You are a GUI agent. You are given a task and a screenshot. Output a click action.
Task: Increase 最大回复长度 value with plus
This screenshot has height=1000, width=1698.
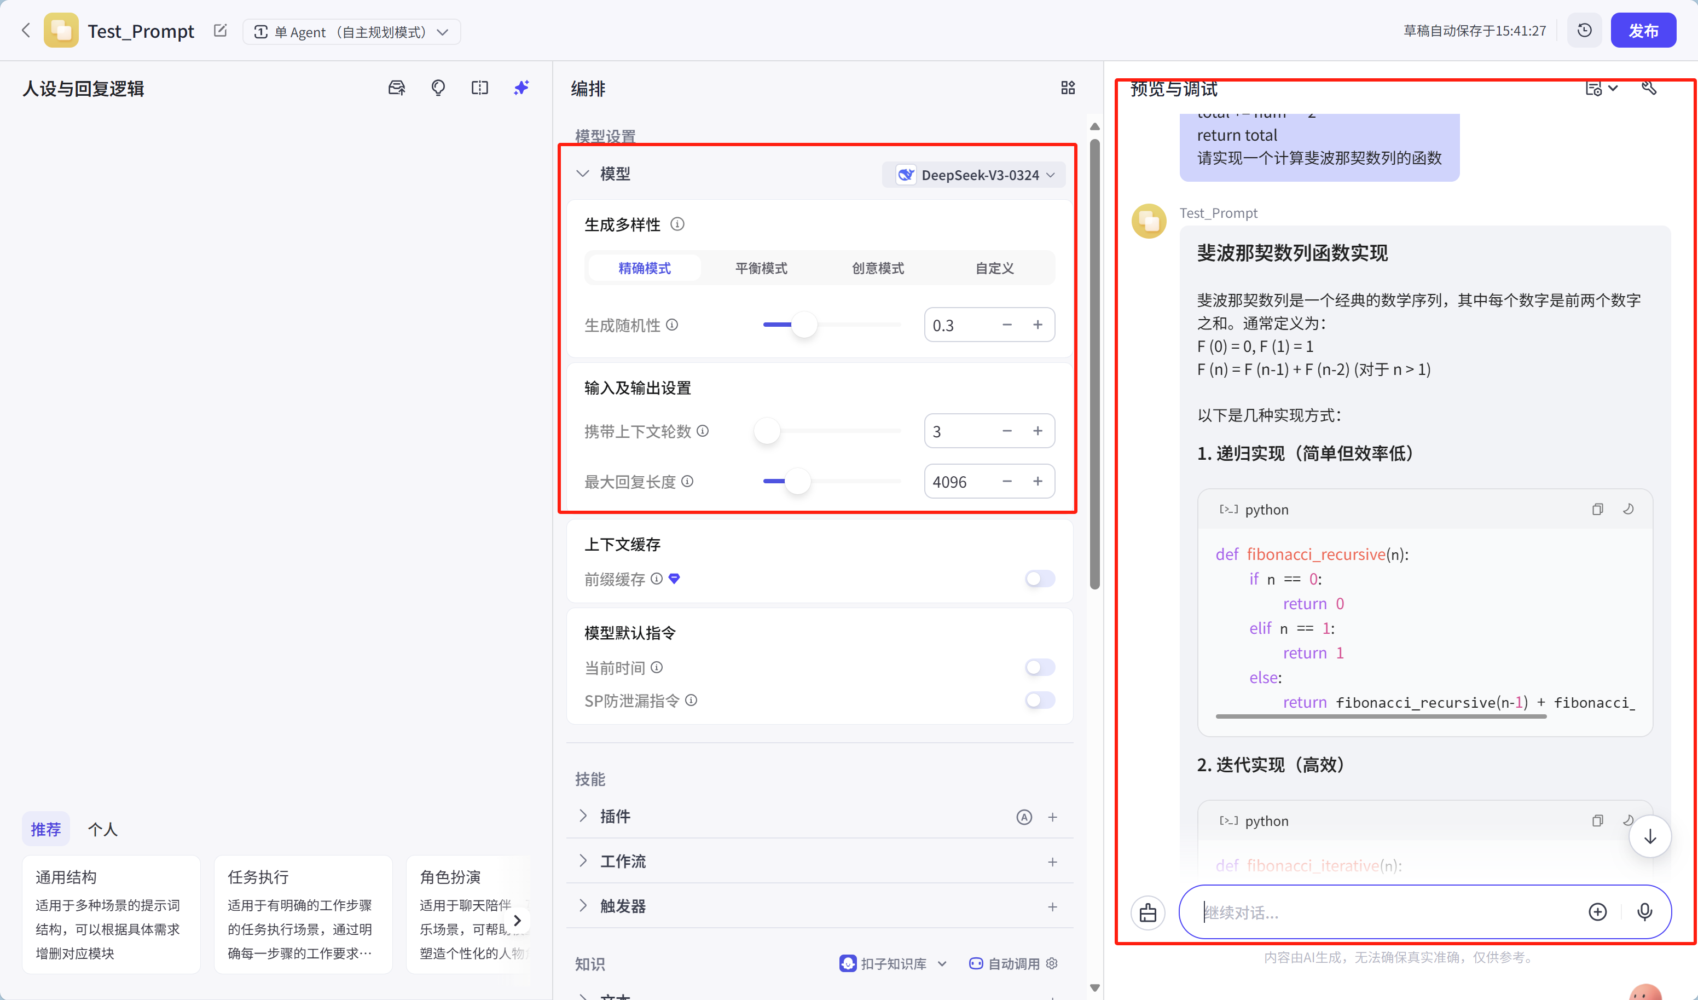[1038, 481]
